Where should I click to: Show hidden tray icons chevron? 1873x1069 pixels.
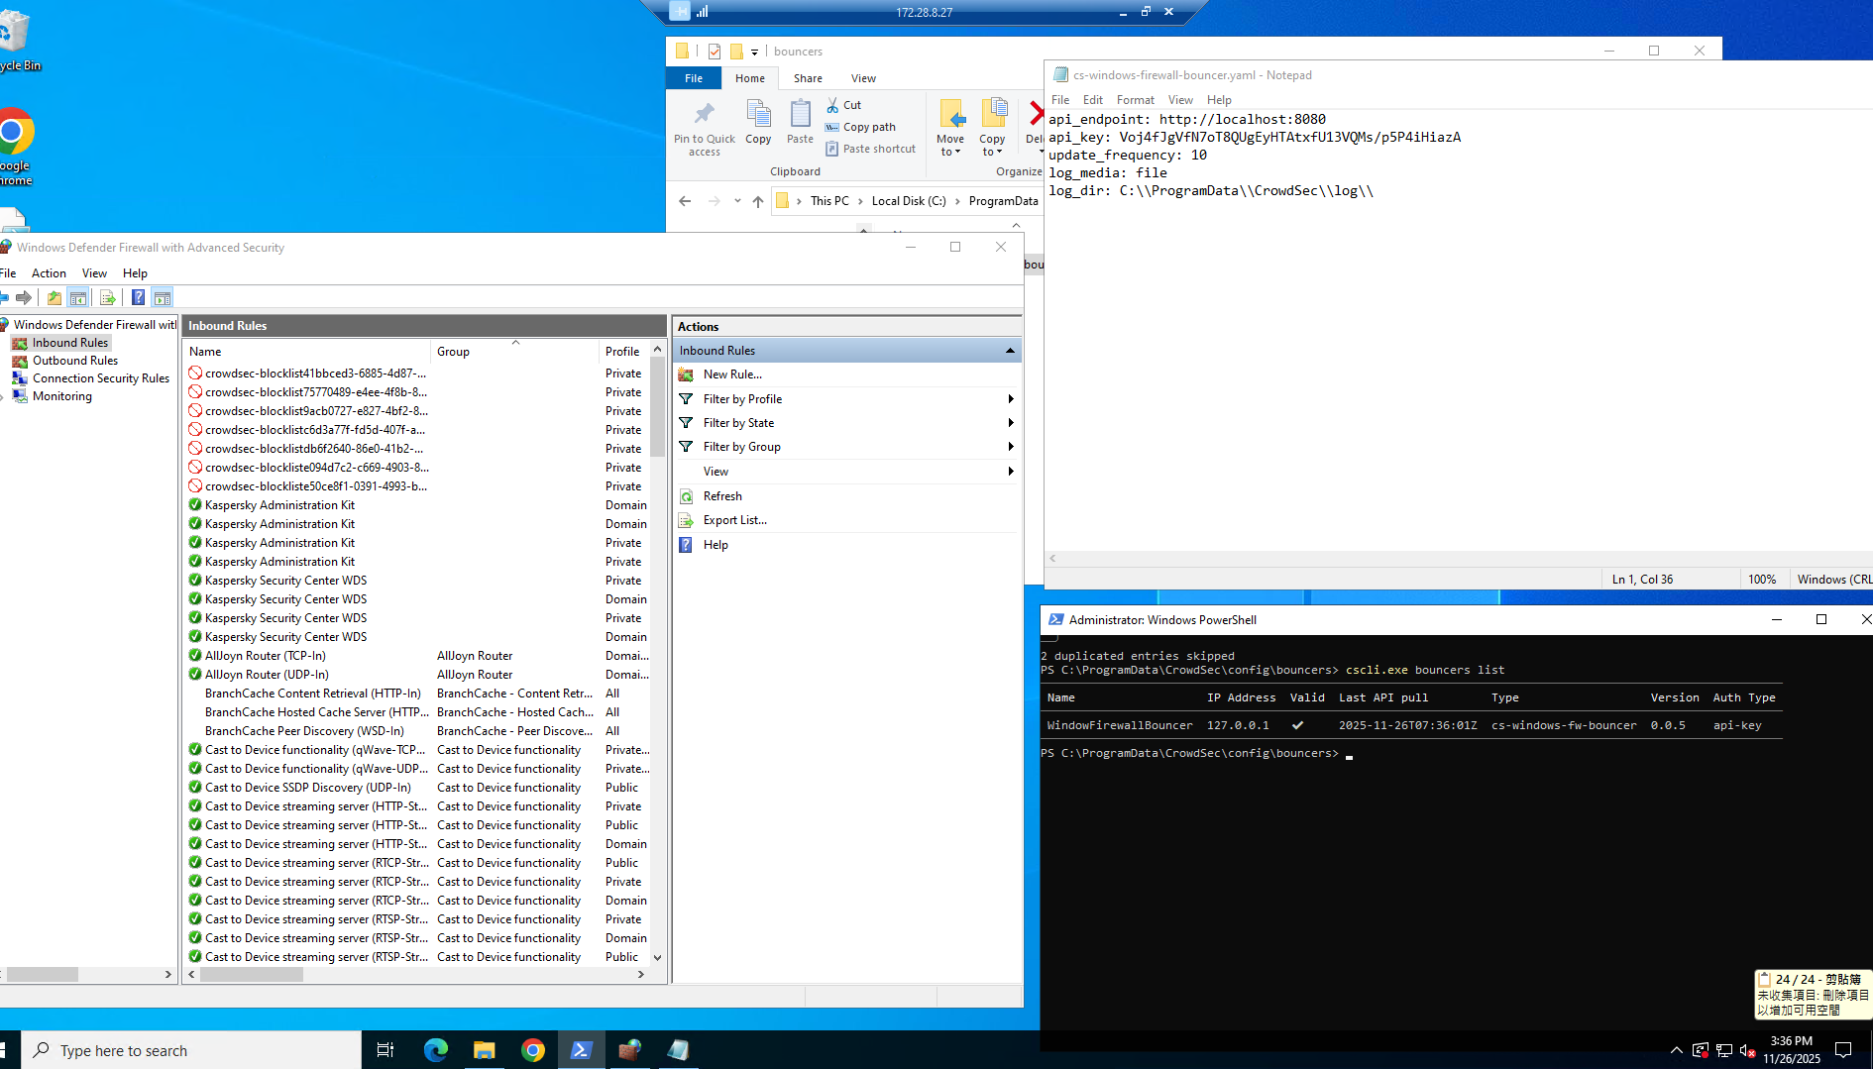1676,1050
